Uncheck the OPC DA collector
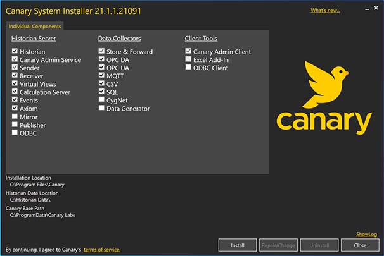The height and width of the screenshot is (256, 384). pos(101,59)
